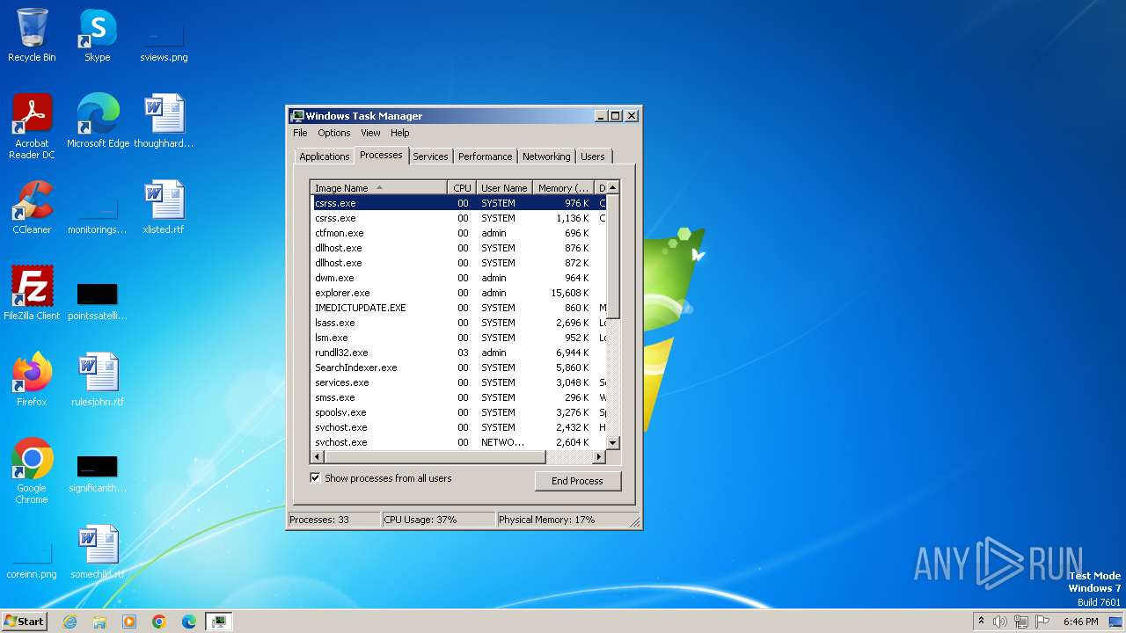Open Acrobat Reader DC shortcut
This screenshot has height=633, width=1126.
point(32,127)
